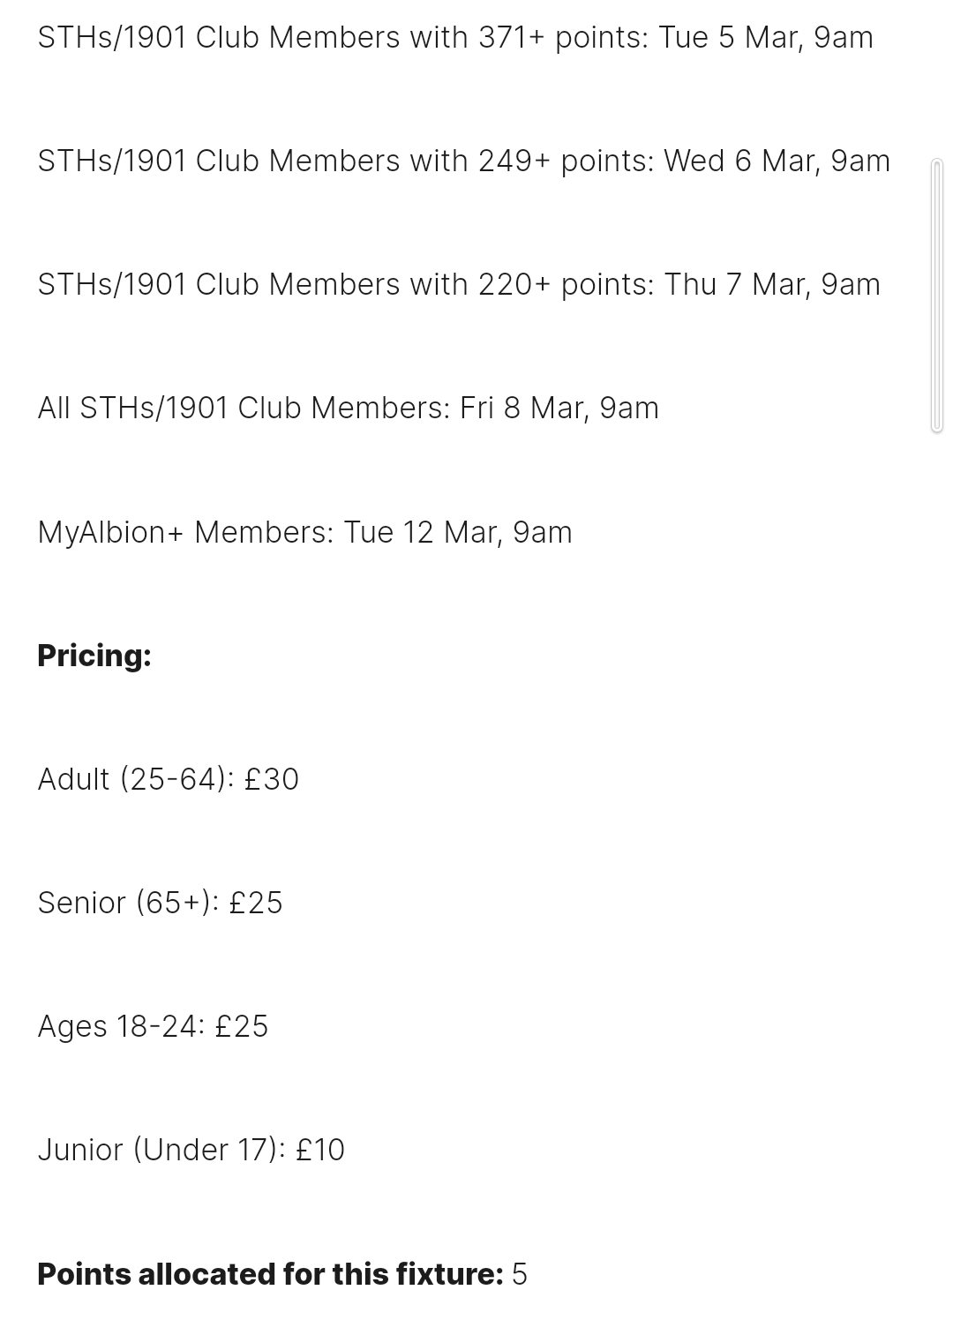
Task: Click the Fri 8 Mar, 9am date
Action: tap(559, 409)
